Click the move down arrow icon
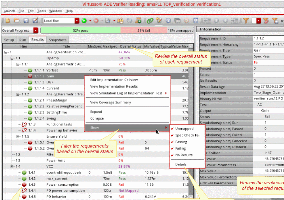 (225, 21)
